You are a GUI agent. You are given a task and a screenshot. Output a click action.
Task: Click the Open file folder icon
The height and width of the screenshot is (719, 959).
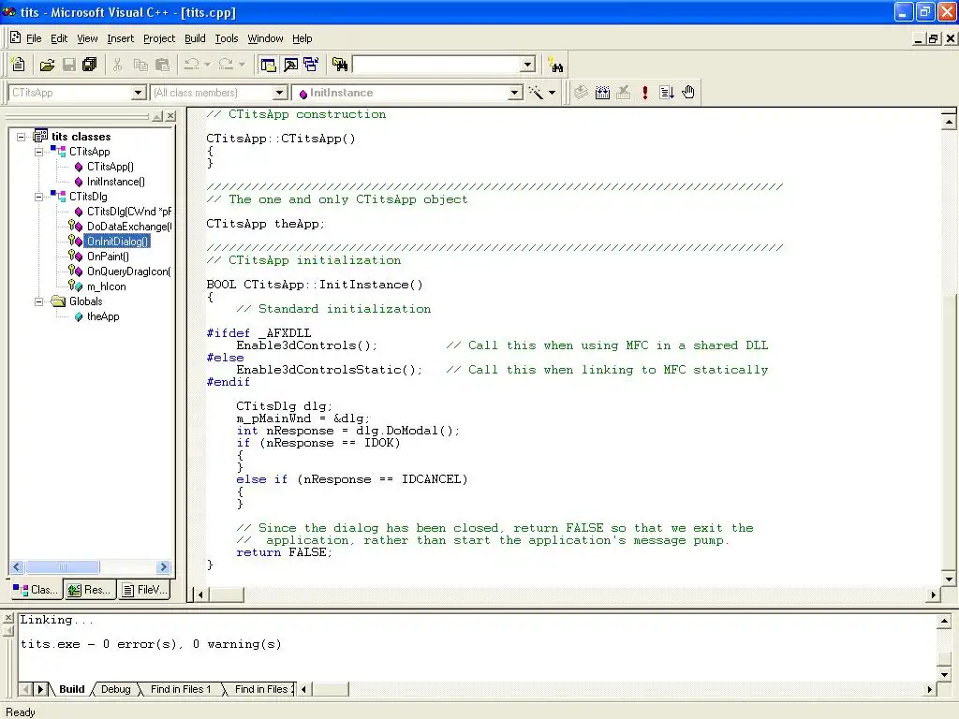coord(47,65)
